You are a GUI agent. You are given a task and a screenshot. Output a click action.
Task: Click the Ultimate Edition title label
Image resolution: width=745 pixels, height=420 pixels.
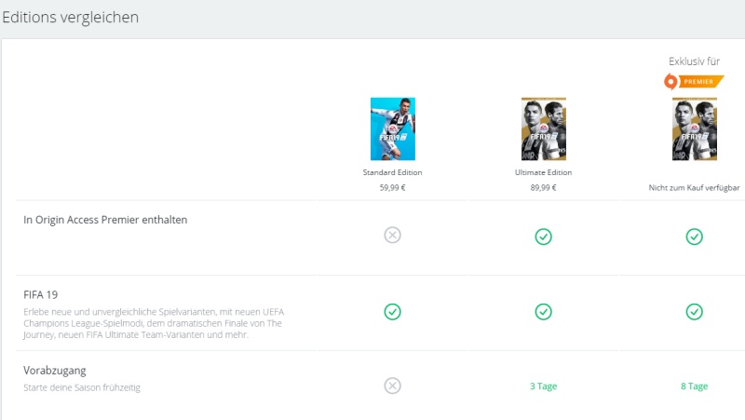543,172
